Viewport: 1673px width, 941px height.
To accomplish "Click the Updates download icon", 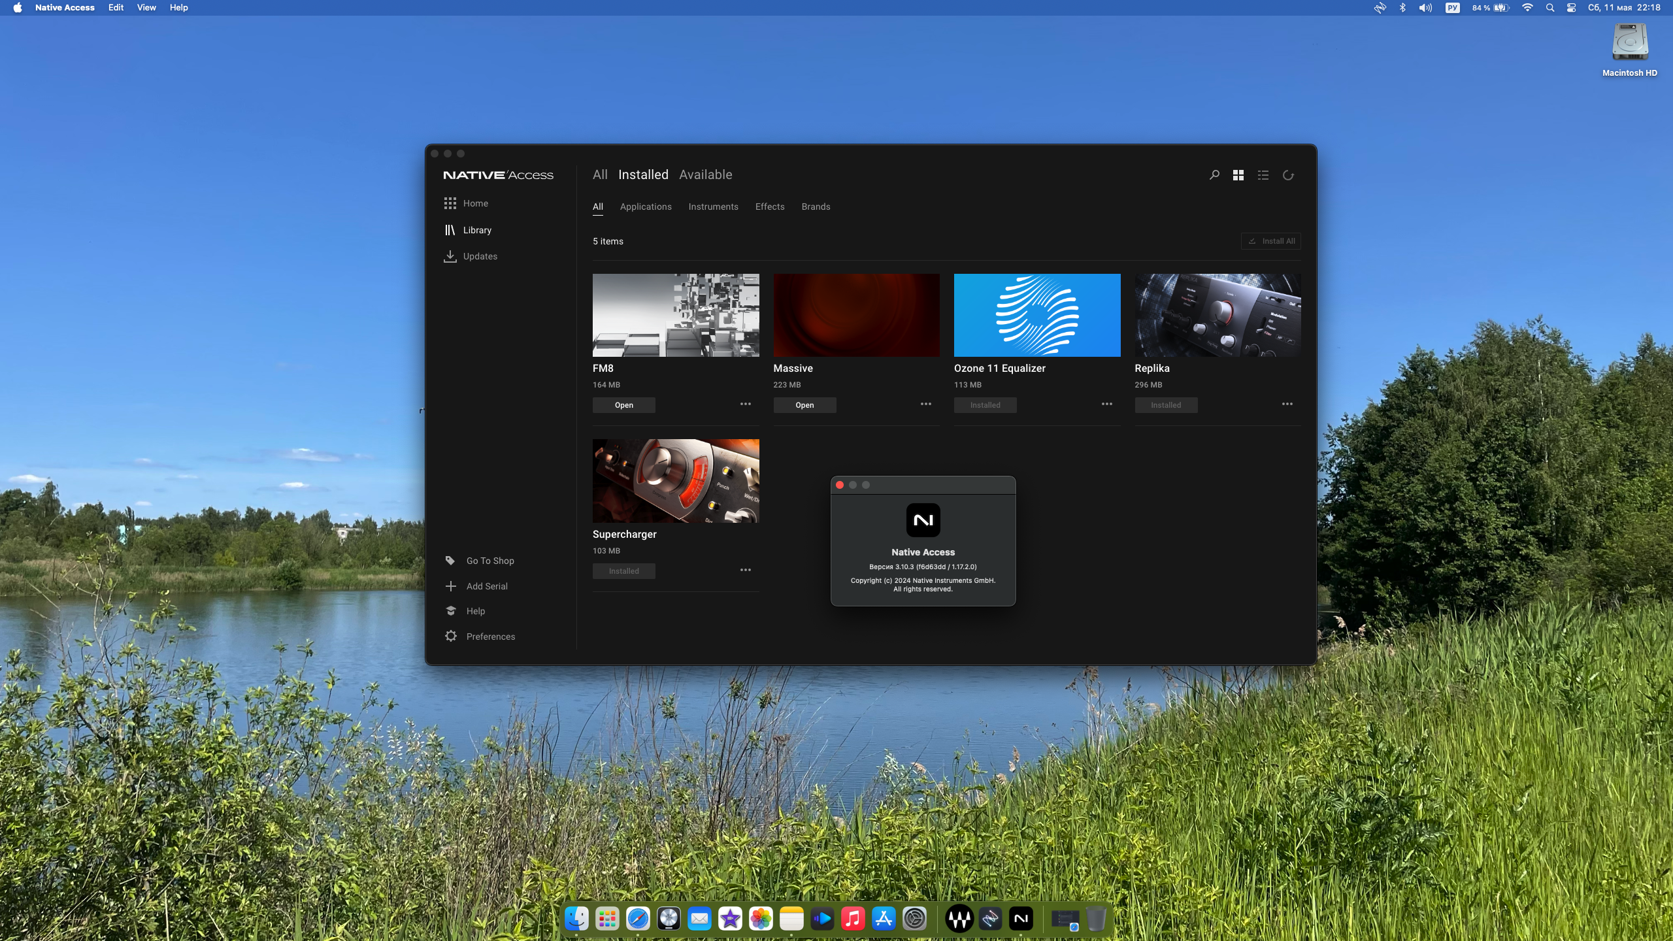I will click(x=450, y=256).
